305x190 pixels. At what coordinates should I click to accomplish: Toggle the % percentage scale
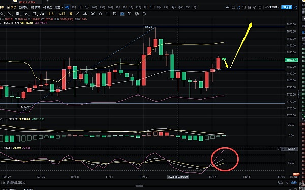tap(287, 183)
